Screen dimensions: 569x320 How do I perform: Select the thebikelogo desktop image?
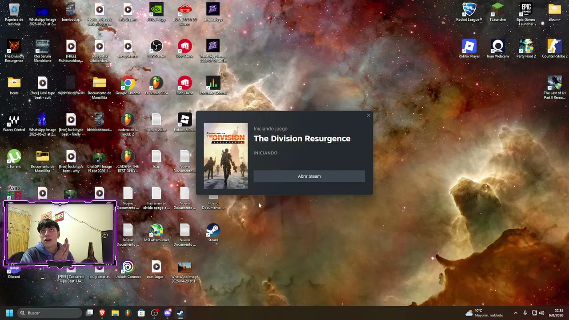pos(213,12)
